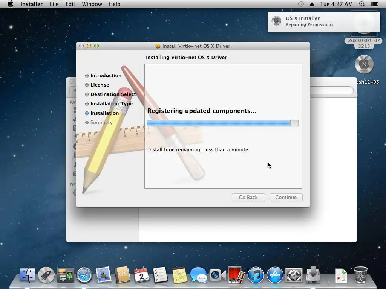Click the Installation step label
This screenshot has height=289, width=386.
(104, 113)
